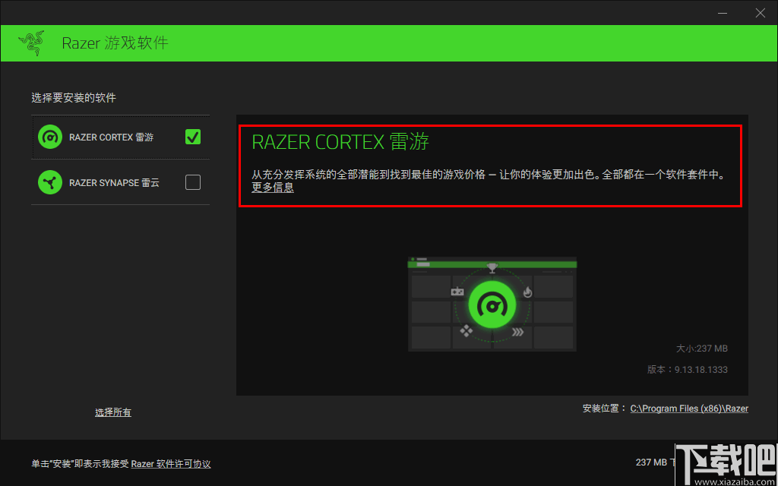Click the Razer Synapse icon in the sidebar
Viewport: 778px width, 486px height.
click(x=50, y=182)
